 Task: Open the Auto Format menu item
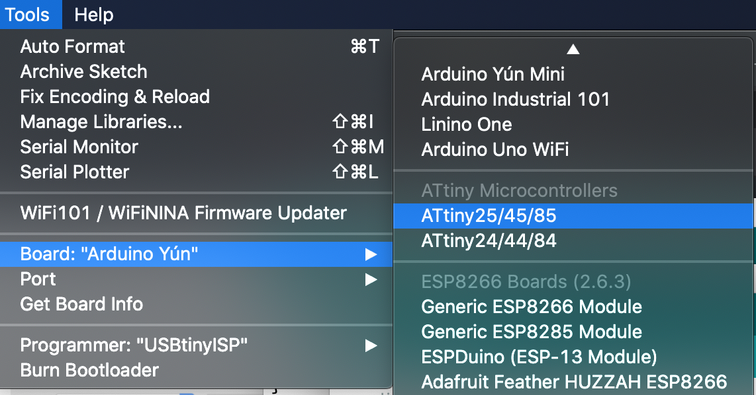coord(72,46)
